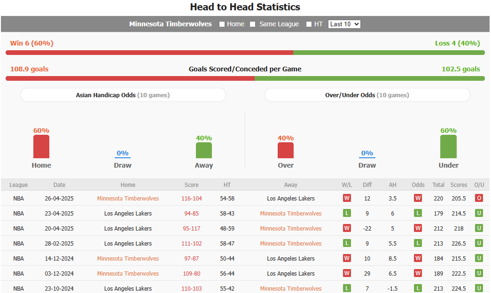Click the underlined Draw 0% label under Over/Under
Screen dimensions: 491x293
366,153
